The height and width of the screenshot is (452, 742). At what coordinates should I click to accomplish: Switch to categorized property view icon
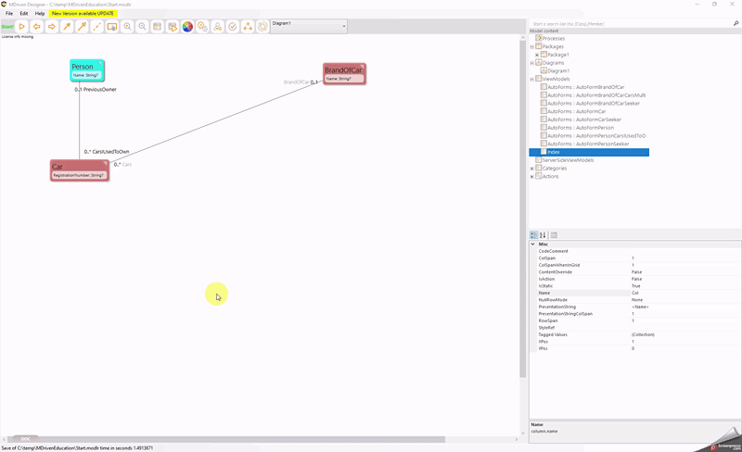(x=534, y=235)
